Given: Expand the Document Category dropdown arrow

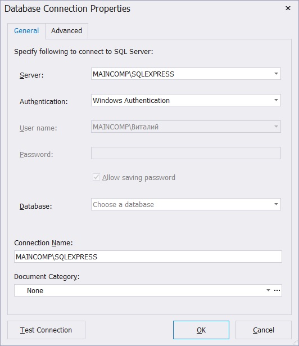Looking at the screenshot, I should click(x=268, y=290).
